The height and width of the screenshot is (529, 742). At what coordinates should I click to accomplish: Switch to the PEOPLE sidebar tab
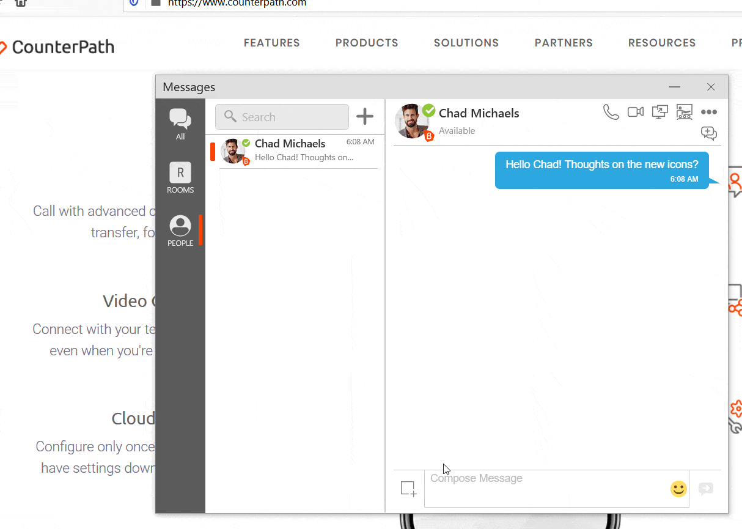(180, 231)
